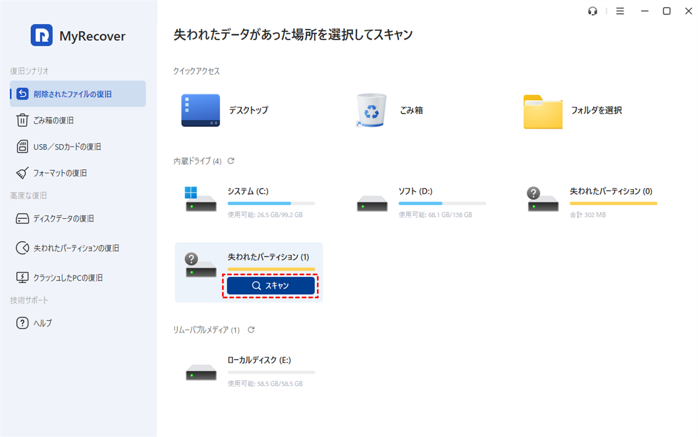Refresh the internal drives list
Viewport: 698px width, 437px height.
click(231, 161)
